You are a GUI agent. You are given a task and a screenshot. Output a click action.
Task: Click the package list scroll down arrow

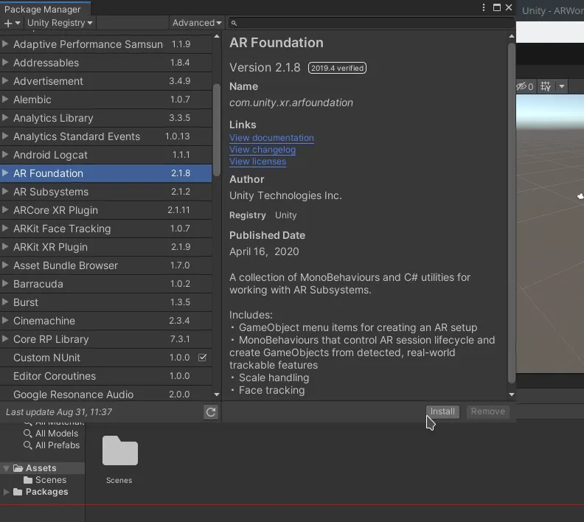tap(217, 394)
